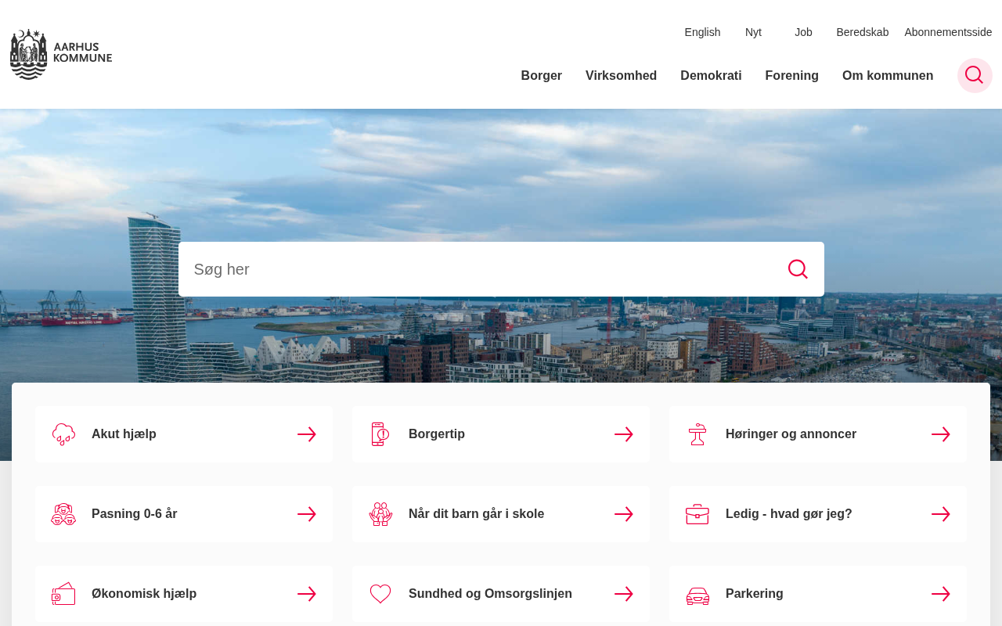Click the Ledig briefcase icon

point(697,514)
